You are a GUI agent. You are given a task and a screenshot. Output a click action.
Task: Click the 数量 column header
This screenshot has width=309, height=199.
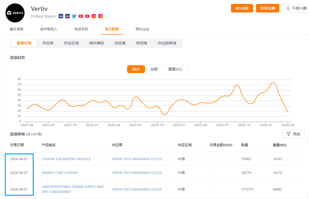coord(245,145)
